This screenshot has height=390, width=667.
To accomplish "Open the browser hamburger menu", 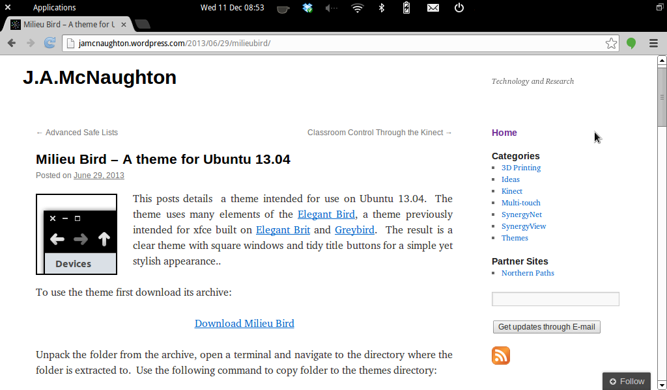I will pos(653,44).
